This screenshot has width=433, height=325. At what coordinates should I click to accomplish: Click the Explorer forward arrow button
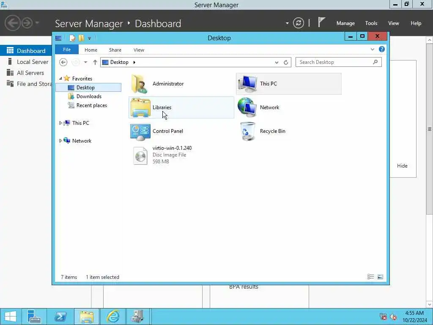click(75, 62)
